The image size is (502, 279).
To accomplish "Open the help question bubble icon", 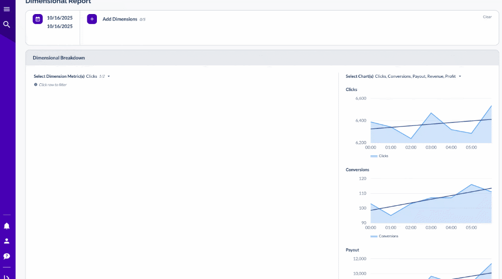I will pos(7,256).
